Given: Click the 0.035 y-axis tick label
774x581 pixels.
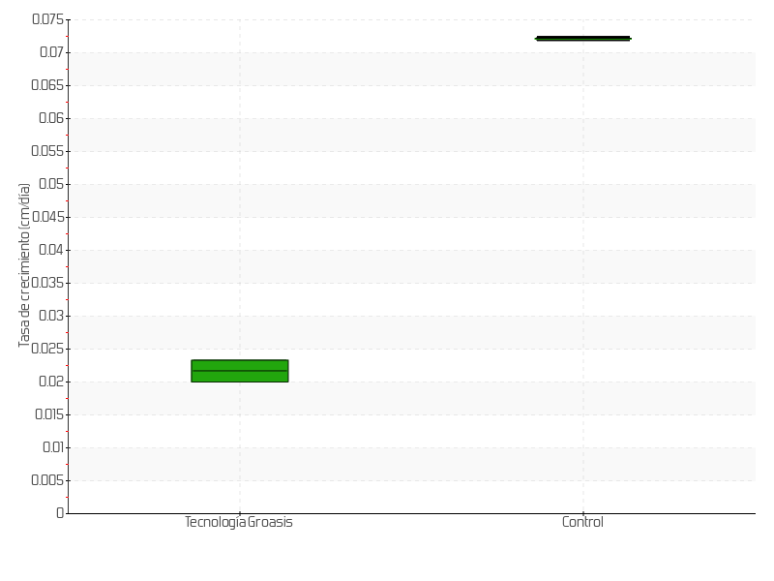Looking at the screenshot, I should 47,283.
